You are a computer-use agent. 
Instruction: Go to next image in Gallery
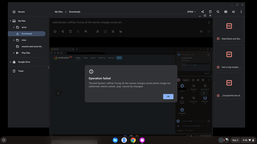(204, 93)
